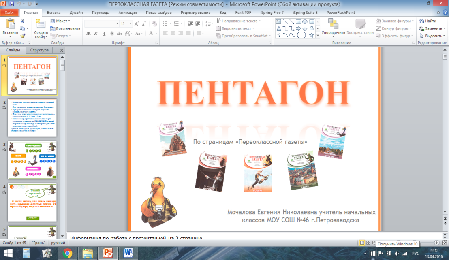Open the Arrange (Упорядочить) icon
Image resolution: width=449 pixels, height=260 pixels.
pyautogui.click(x=333, y=24)
